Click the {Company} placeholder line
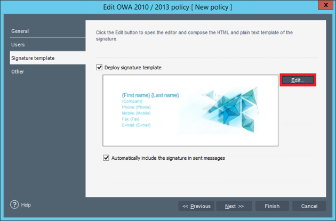The height and width of the screenshot is (221, 336). [132, 101]
